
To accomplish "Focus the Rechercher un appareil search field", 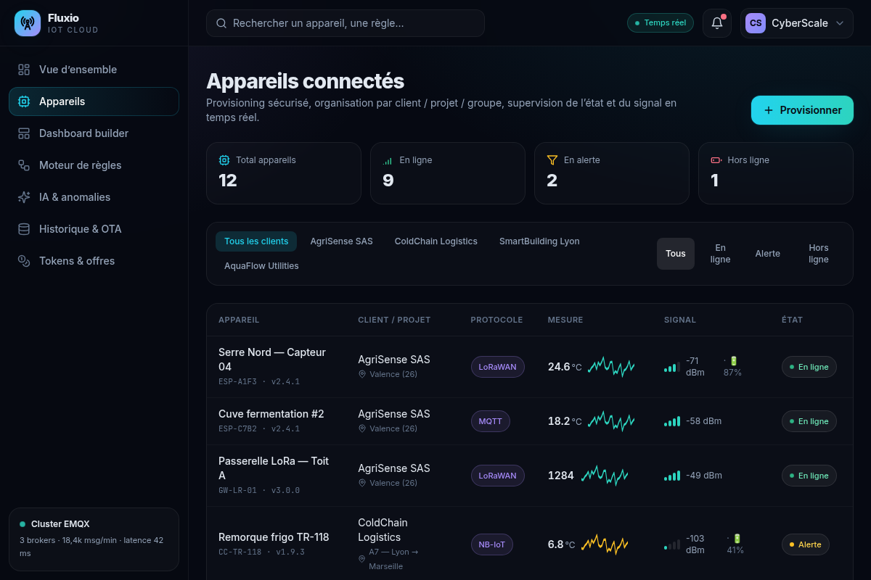I will (345, 23).
